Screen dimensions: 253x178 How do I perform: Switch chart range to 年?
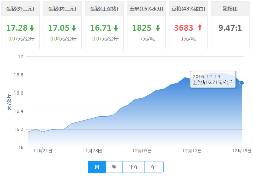point(154,167)
